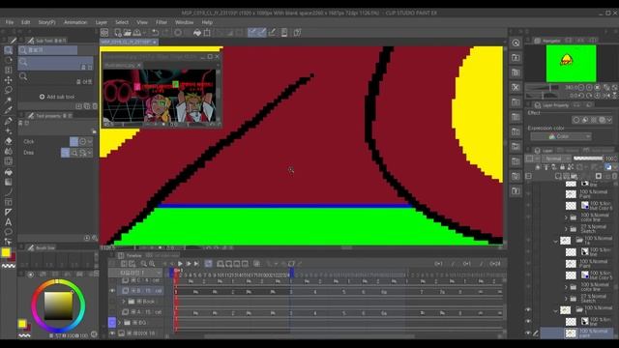
Task: Click the Undo icon in command bar
Action: point(155,32)
